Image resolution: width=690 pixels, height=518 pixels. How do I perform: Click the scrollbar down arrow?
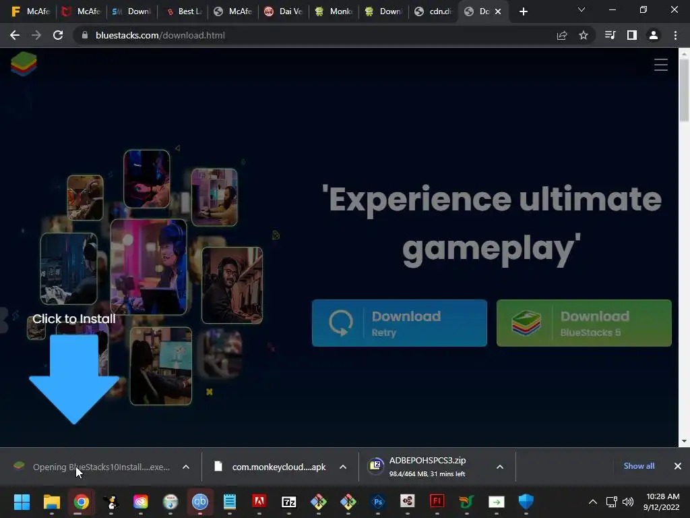684,441
